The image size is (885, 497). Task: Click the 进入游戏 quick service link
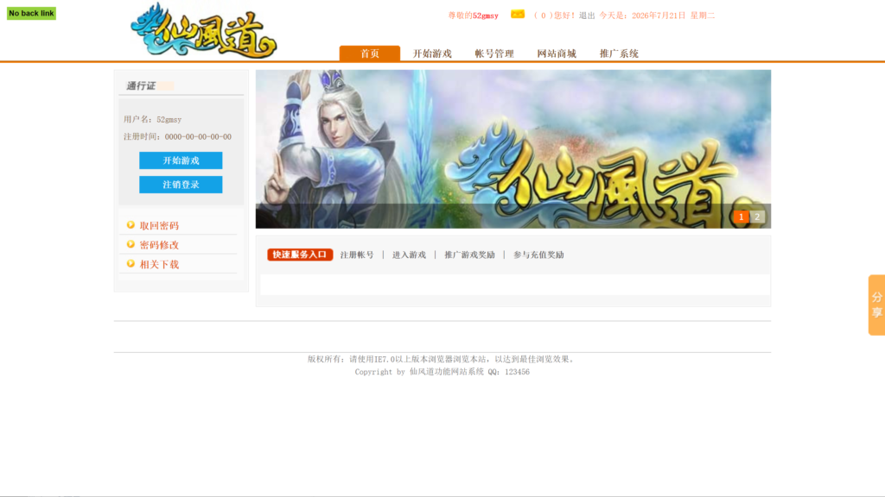coord(409,255)
